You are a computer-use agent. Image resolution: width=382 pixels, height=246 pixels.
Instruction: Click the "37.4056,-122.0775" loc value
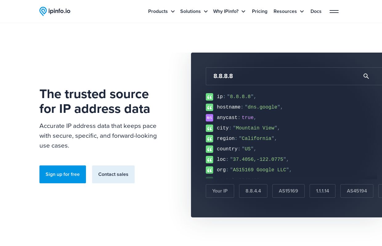click(258, 160)
